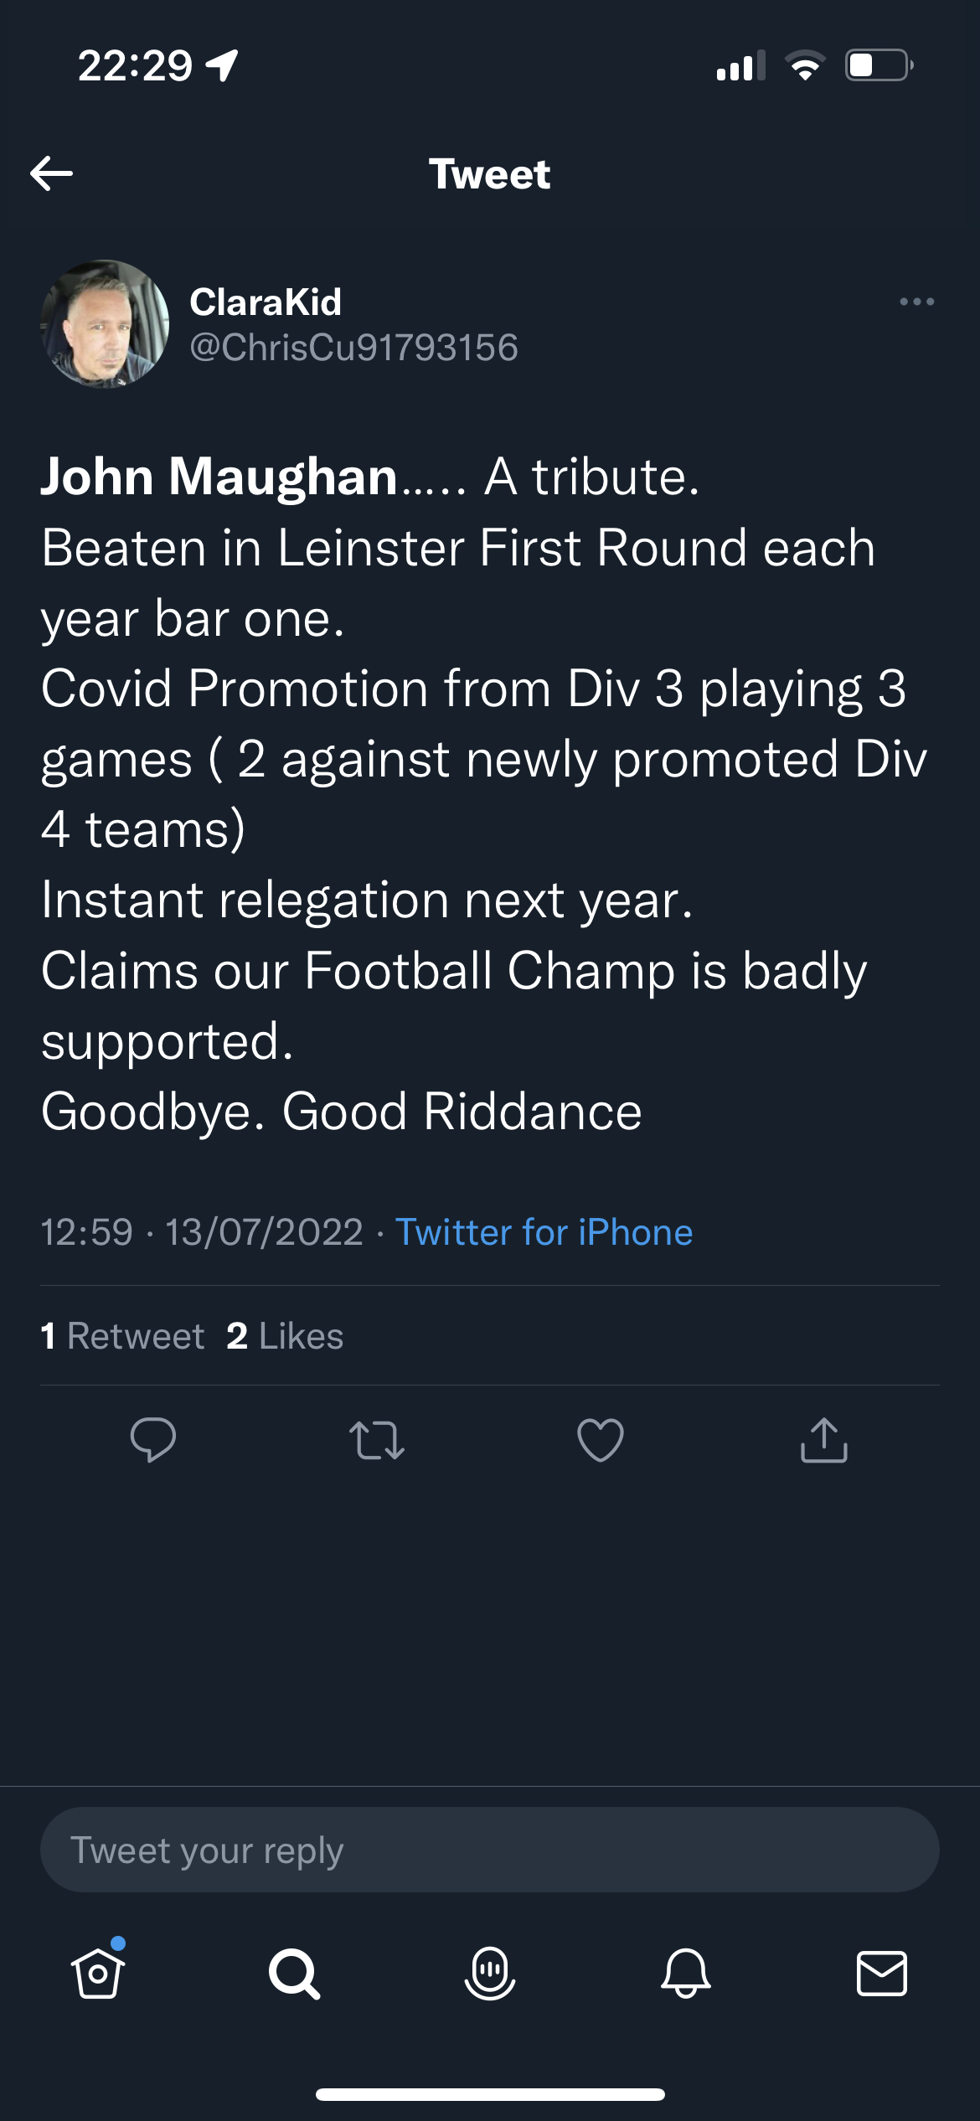This screenshot has height=2121, width=980.
Task: Open the Notifications bell icon
Action: pos(686,1973)
